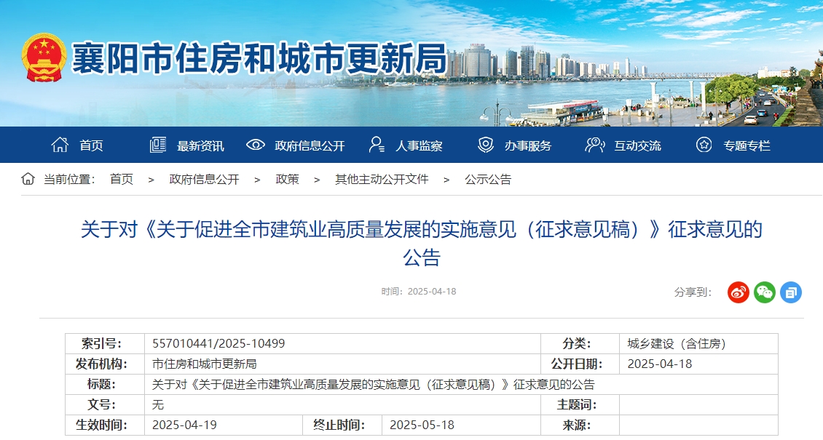Click the national emblem logo in header

[44, 57]
